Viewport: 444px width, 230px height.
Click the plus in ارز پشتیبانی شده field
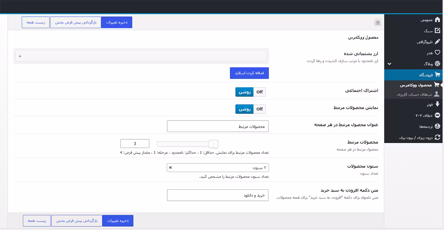[x=20, y=56]
